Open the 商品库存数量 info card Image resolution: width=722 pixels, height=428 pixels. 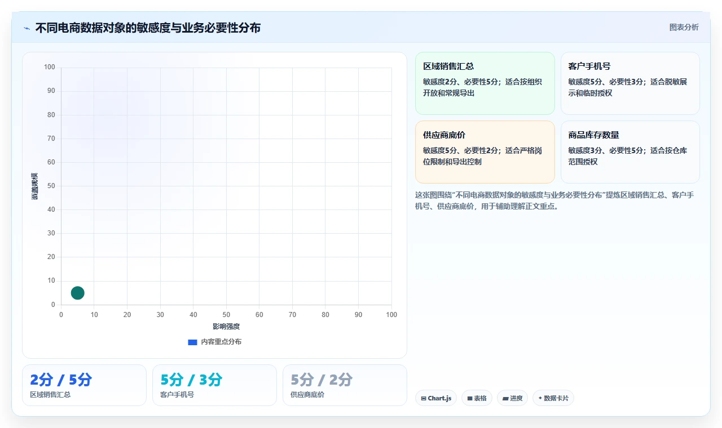click(x=630, y=152)
